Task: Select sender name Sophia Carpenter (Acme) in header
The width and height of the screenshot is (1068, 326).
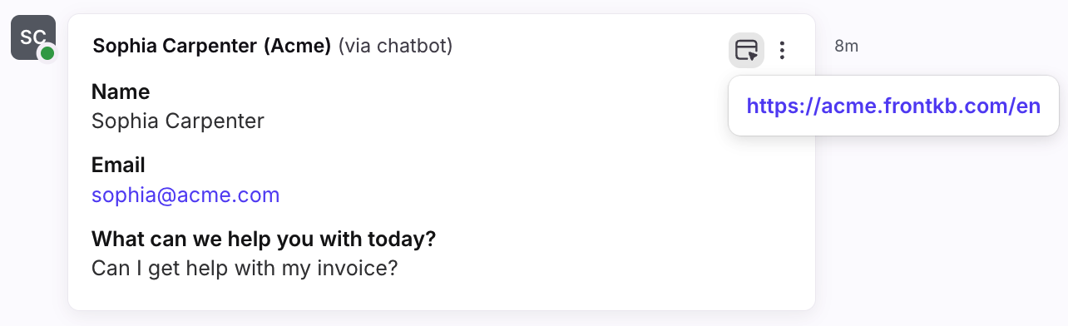Action: point(212,46)
